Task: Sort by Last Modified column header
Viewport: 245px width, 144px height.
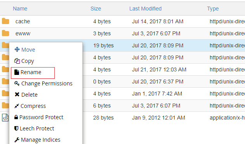Action: (x=146, y=9)
